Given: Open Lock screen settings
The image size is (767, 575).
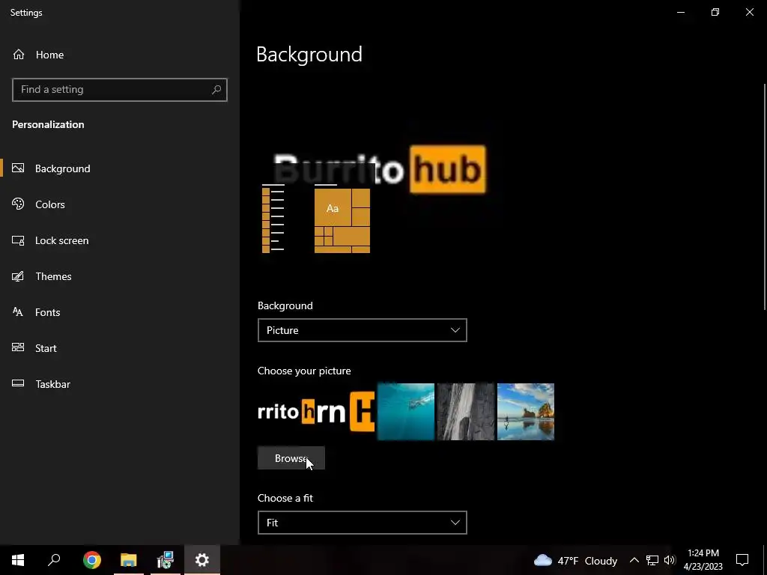Looking at the screenshot, I should pos(120,240).
